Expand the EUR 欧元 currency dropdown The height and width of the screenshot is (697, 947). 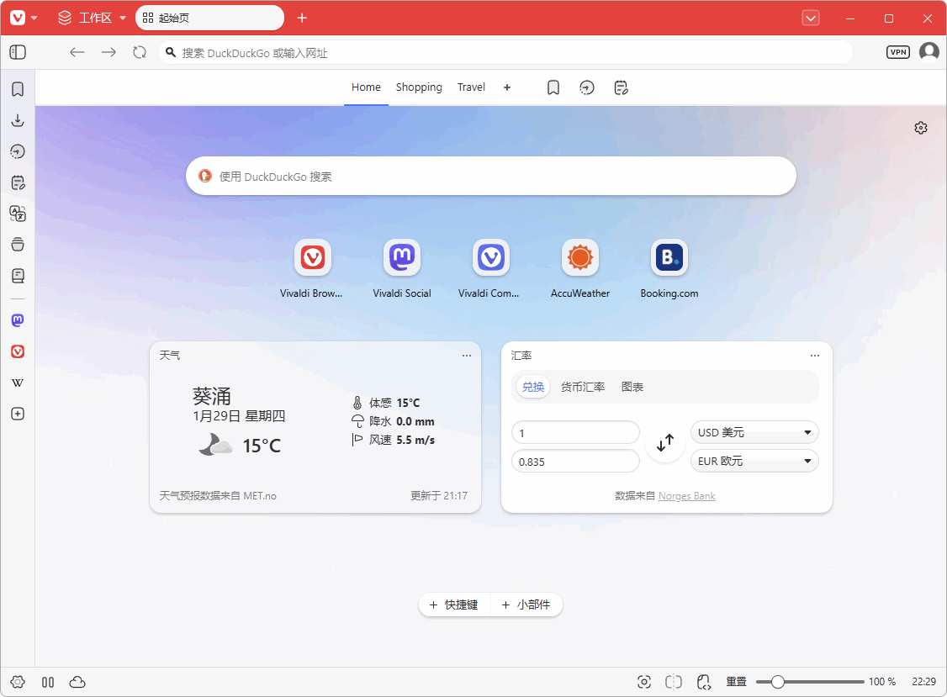pos(754,461)
